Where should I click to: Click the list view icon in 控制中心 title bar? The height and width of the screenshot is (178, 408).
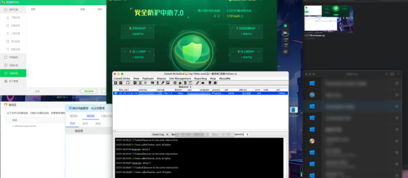point(392,74)
